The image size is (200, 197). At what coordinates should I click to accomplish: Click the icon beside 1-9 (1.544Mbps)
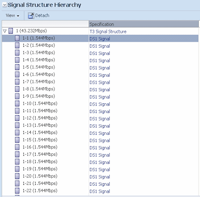[17, 96]
